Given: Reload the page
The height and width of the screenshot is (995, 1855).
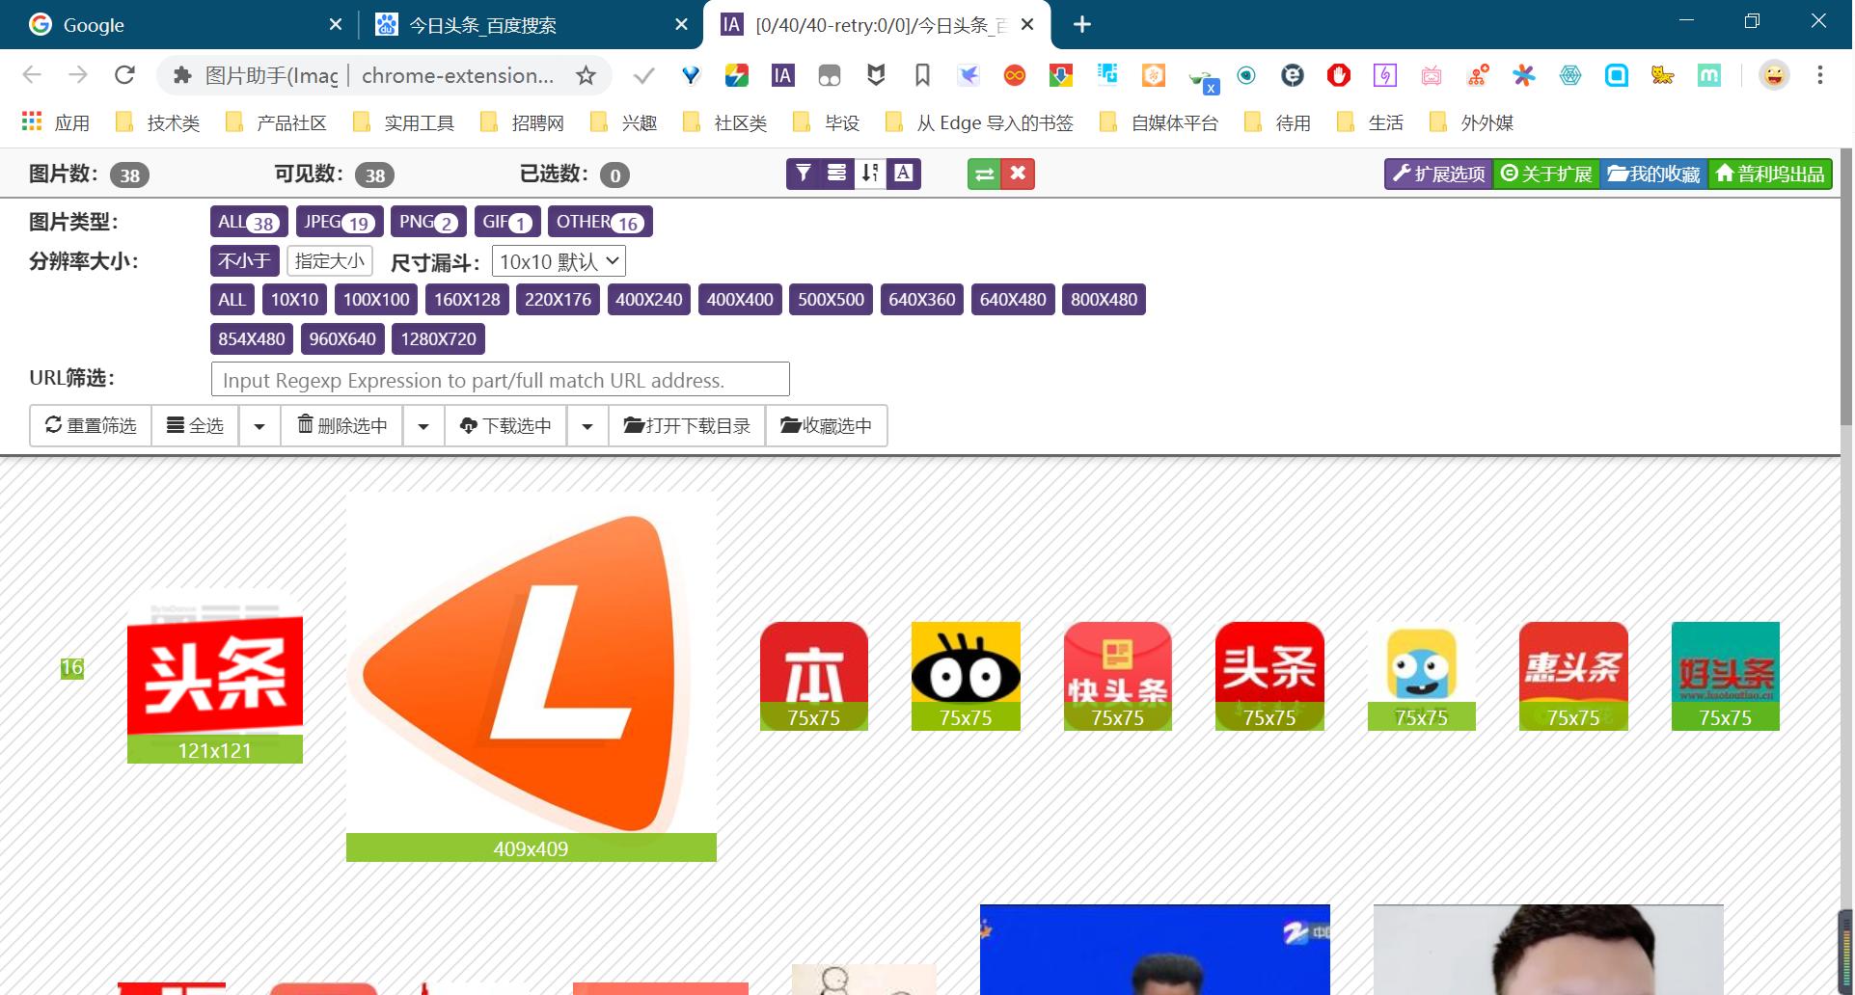Looking at the screenshot, I should coord(124,75).
